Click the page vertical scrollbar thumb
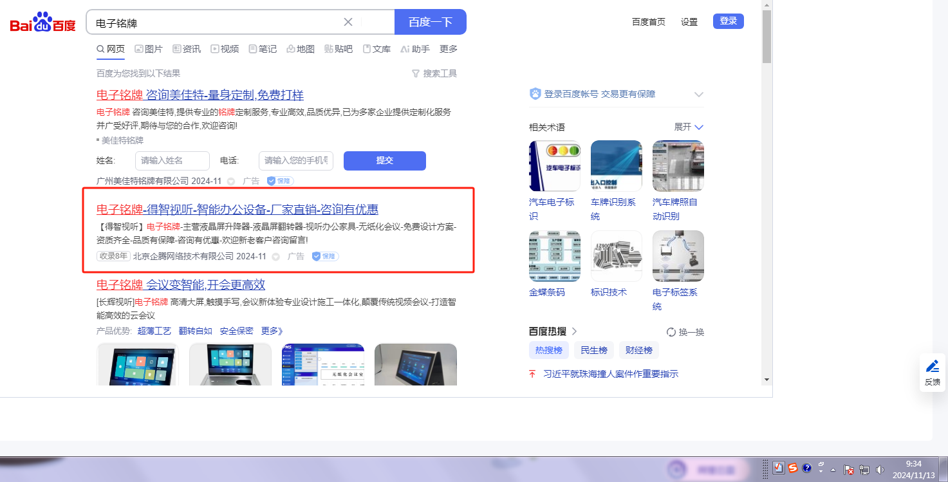Image resolution: width=948 pixels, height=482 pixels. click(767, 37)
